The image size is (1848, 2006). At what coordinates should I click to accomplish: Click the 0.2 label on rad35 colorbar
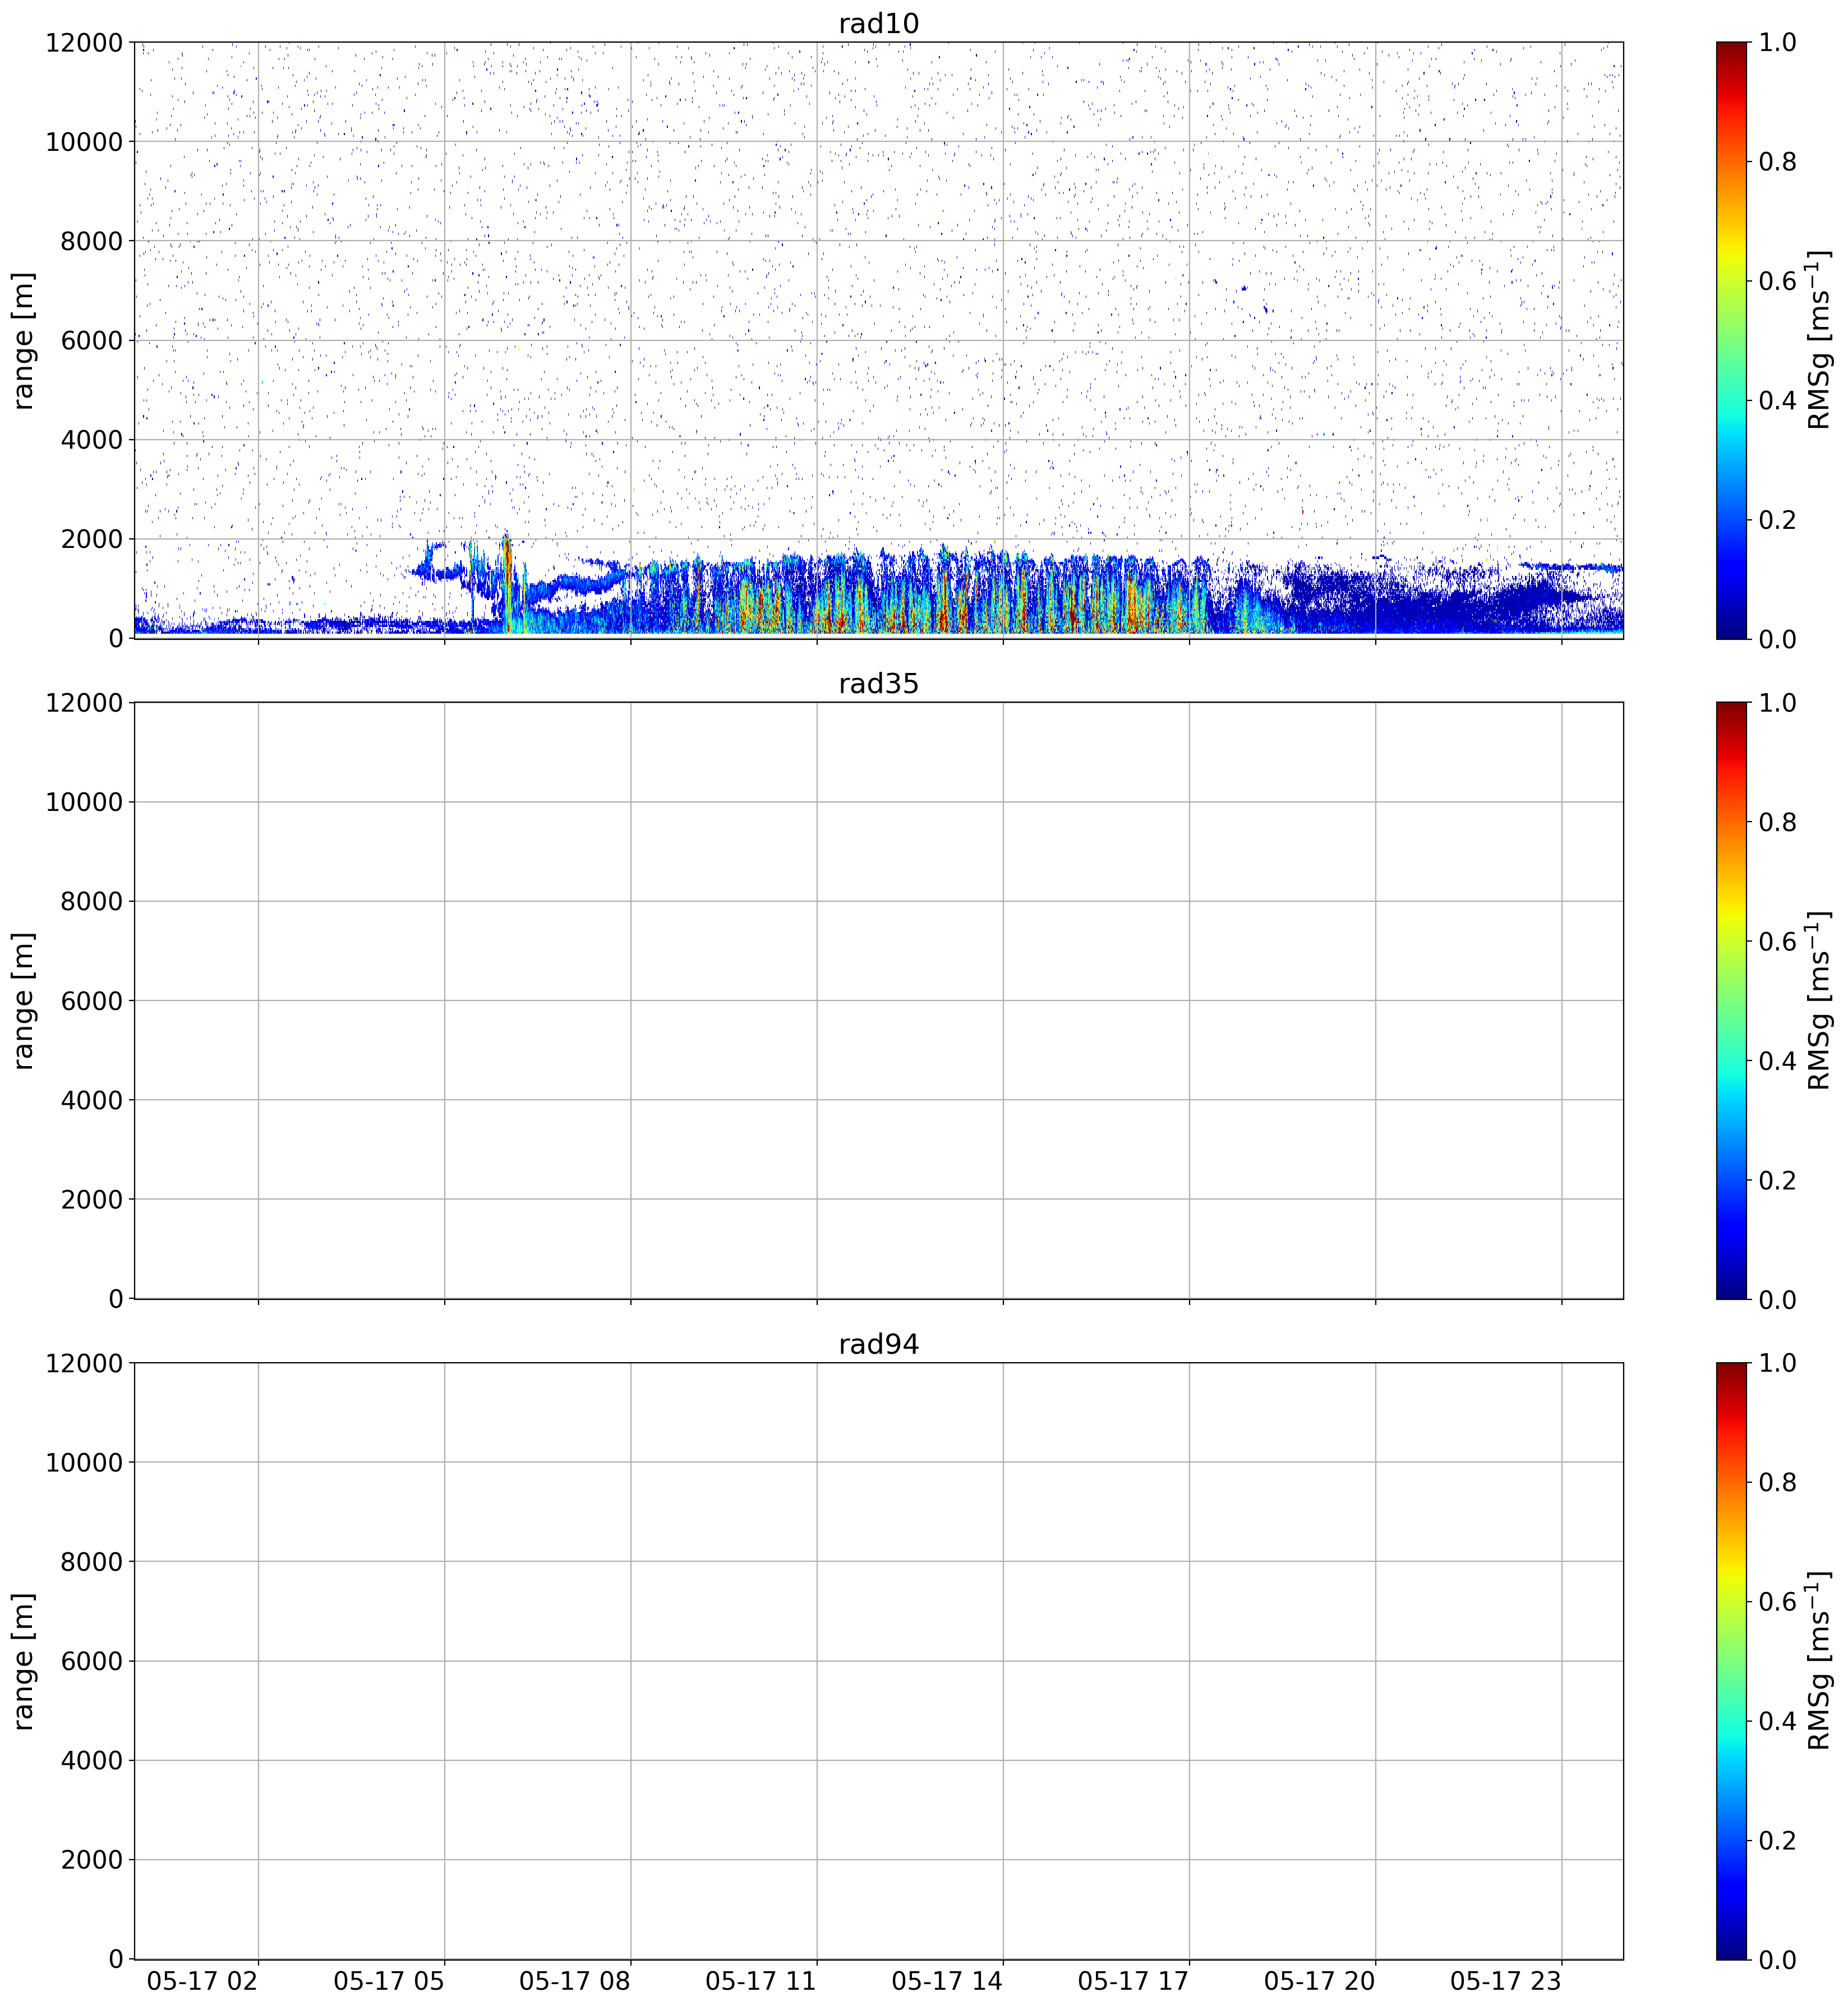(x=1777, y=1180)
